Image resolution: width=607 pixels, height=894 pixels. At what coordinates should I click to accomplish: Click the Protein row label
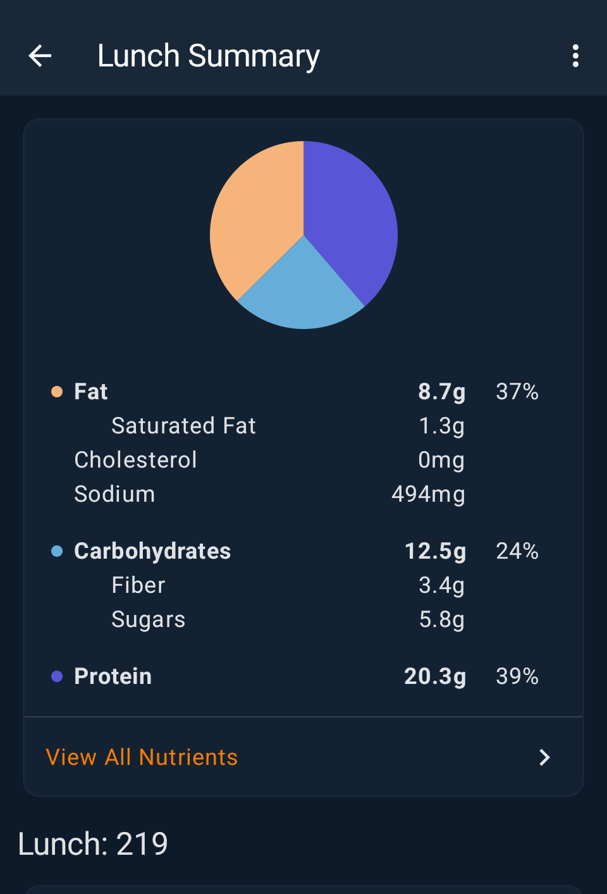(x=113, y=676)
